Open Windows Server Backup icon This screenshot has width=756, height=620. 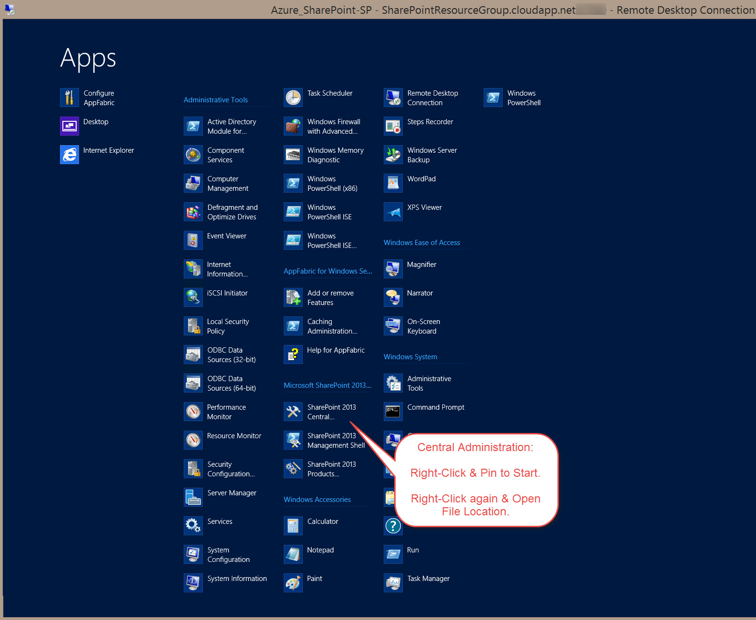[x=393, y=155]
